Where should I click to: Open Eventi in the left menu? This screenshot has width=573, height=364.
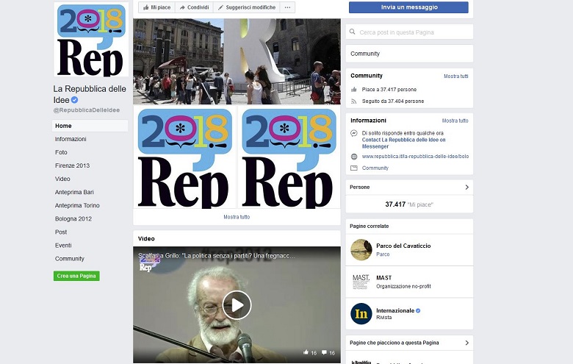coord(63,245)
